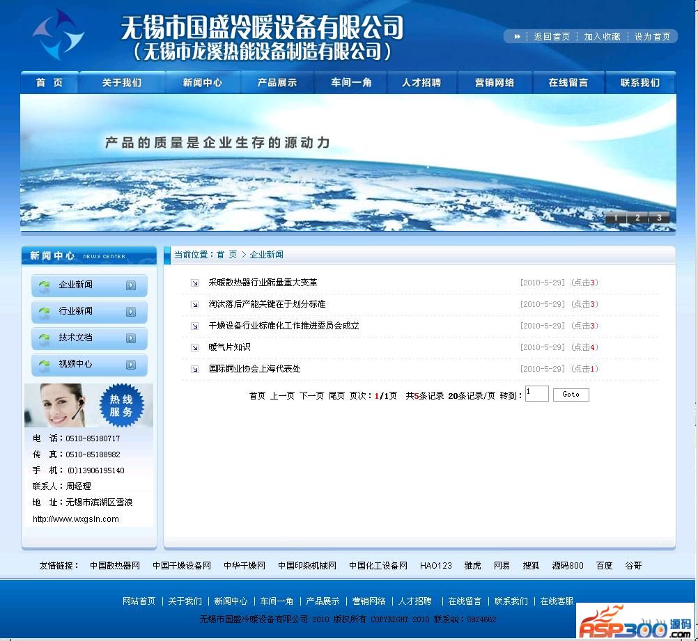Open friendly link 中国干燥设备网
Viewport: 698px width, 641px height.
pyautogui.click(x=182, y=566)
